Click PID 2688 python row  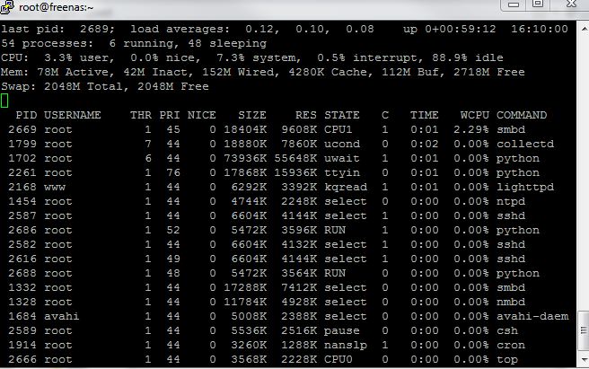coord(22,273)
